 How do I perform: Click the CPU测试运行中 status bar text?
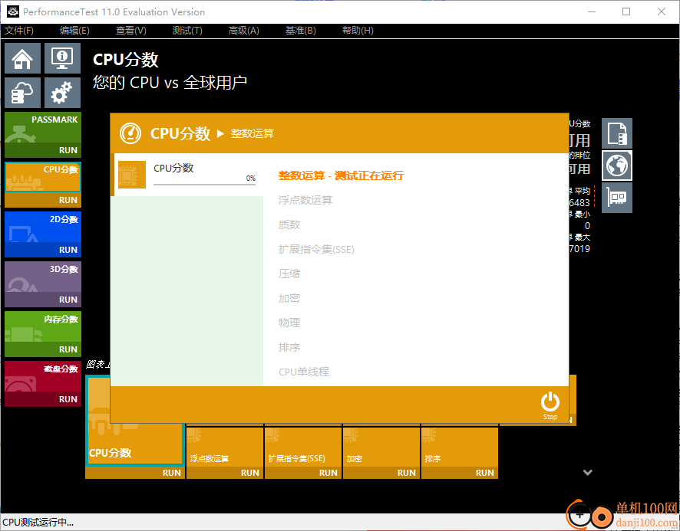click(x=38, y=523)
